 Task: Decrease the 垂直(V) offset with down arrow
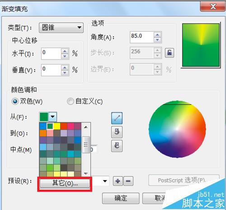pyautogui.click(x=65, y=73)
